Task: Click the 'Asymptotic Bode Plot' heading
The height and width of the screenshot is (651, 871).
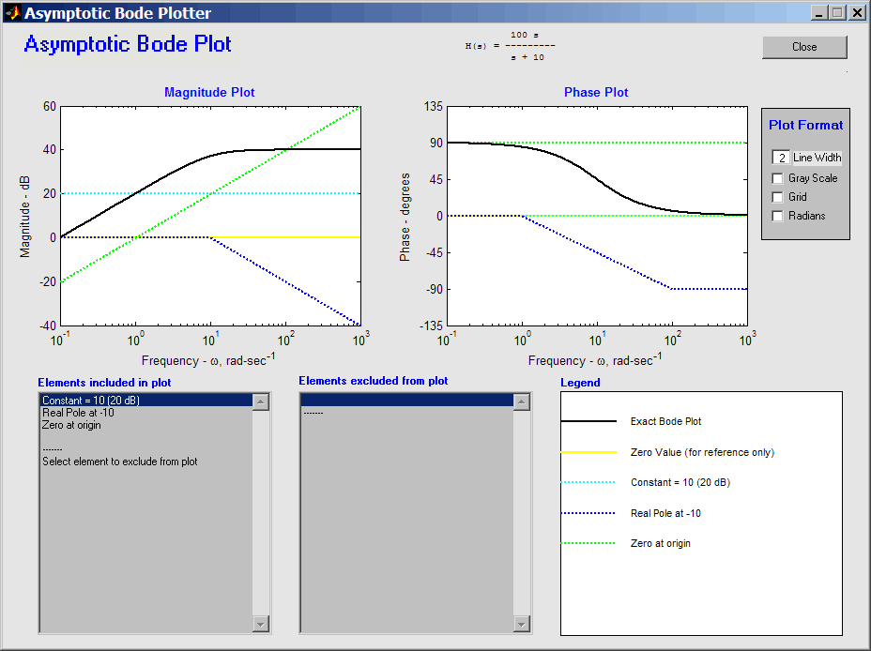Action: tap(128, 44)
